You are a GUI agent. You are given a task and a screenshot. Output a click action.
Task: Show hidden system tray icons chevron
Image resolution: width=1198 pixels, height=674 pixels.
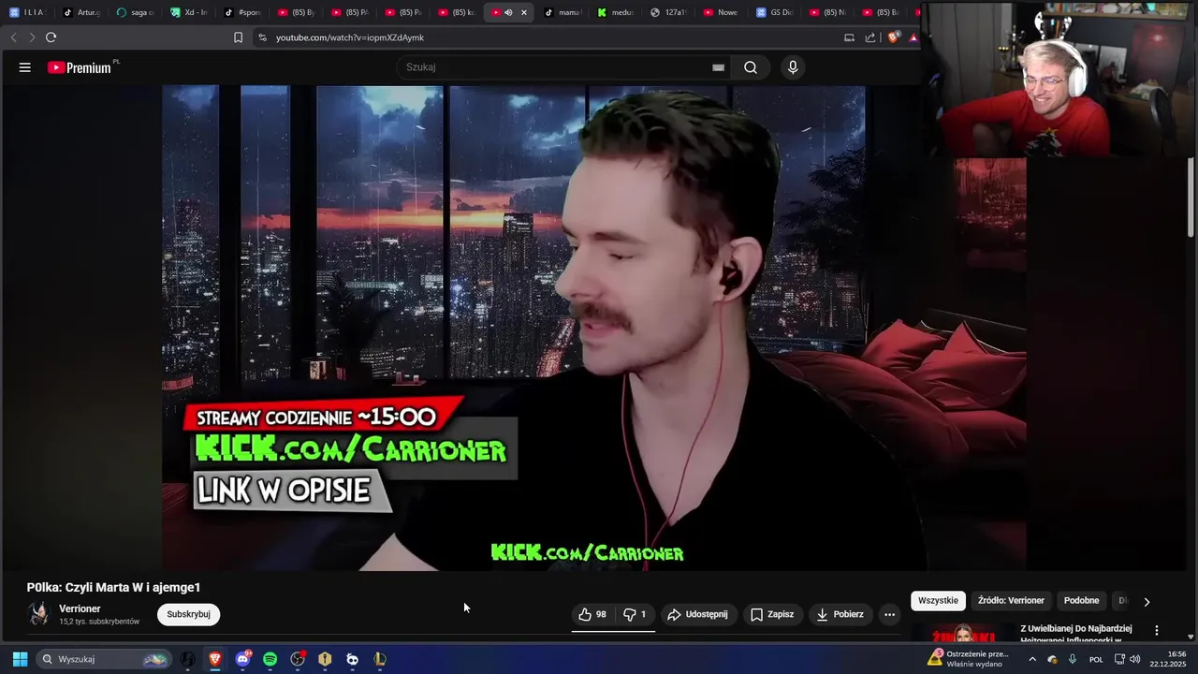(x=1032, y=659)
